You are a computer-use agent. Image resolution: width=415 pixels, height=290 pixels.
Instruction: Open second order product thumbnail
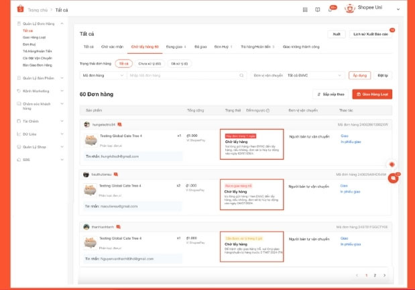pyautogui.click(x=90, y=190)
